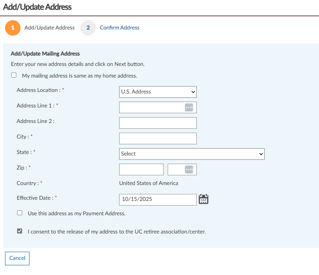
Task: Expand the State select dropdown
Action: [x=192, y=154]
